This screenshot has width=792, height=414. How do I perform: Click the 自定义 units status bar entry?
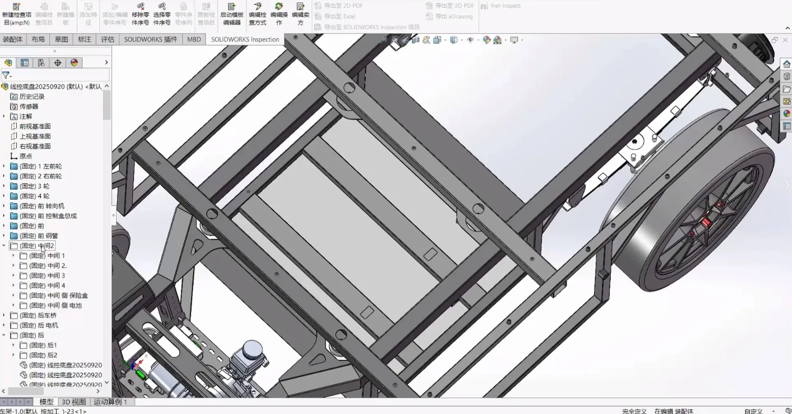[x=753, y=411]
